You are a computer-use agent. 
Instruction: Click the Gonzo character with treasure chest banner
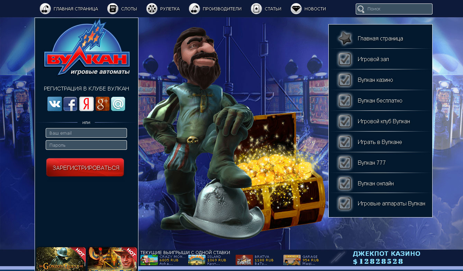tap(234, 133)
